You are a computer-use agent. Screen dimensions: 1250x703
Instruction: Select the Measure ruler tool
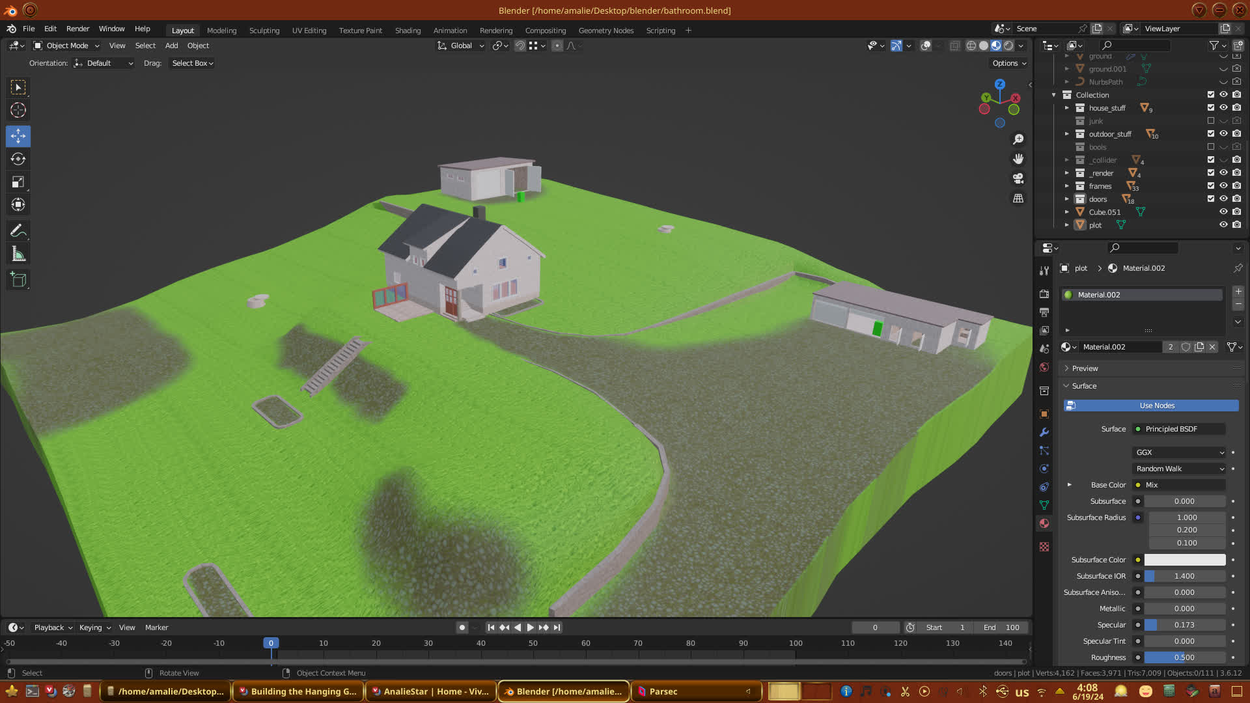18,255
